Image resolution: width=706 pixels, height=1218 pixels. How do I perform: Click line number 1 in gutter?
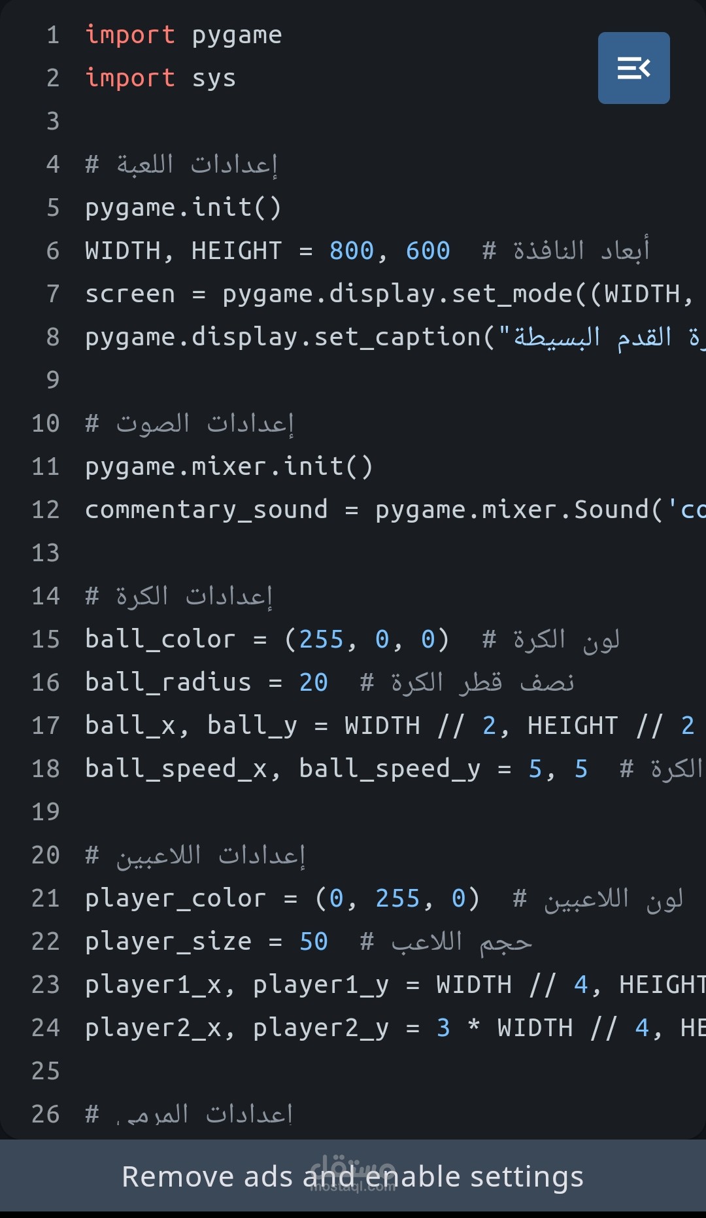pos(53,35)
